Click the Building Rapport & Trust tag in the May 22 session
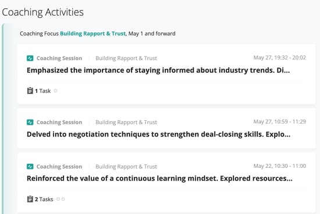Viewport: 320px width, 214px height. pos(126,167)
